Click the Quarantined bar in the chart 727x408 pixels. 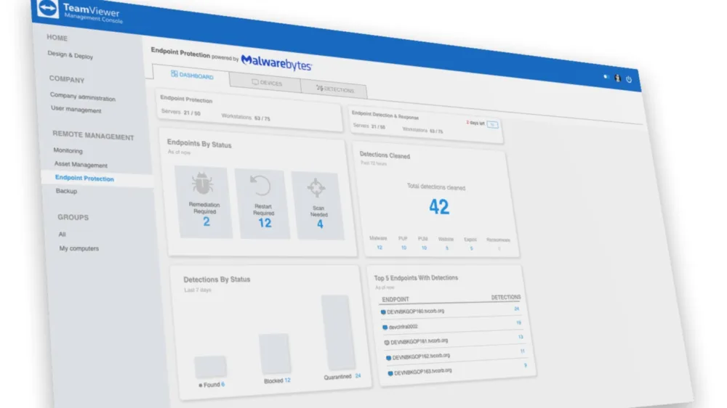(338, 332)
